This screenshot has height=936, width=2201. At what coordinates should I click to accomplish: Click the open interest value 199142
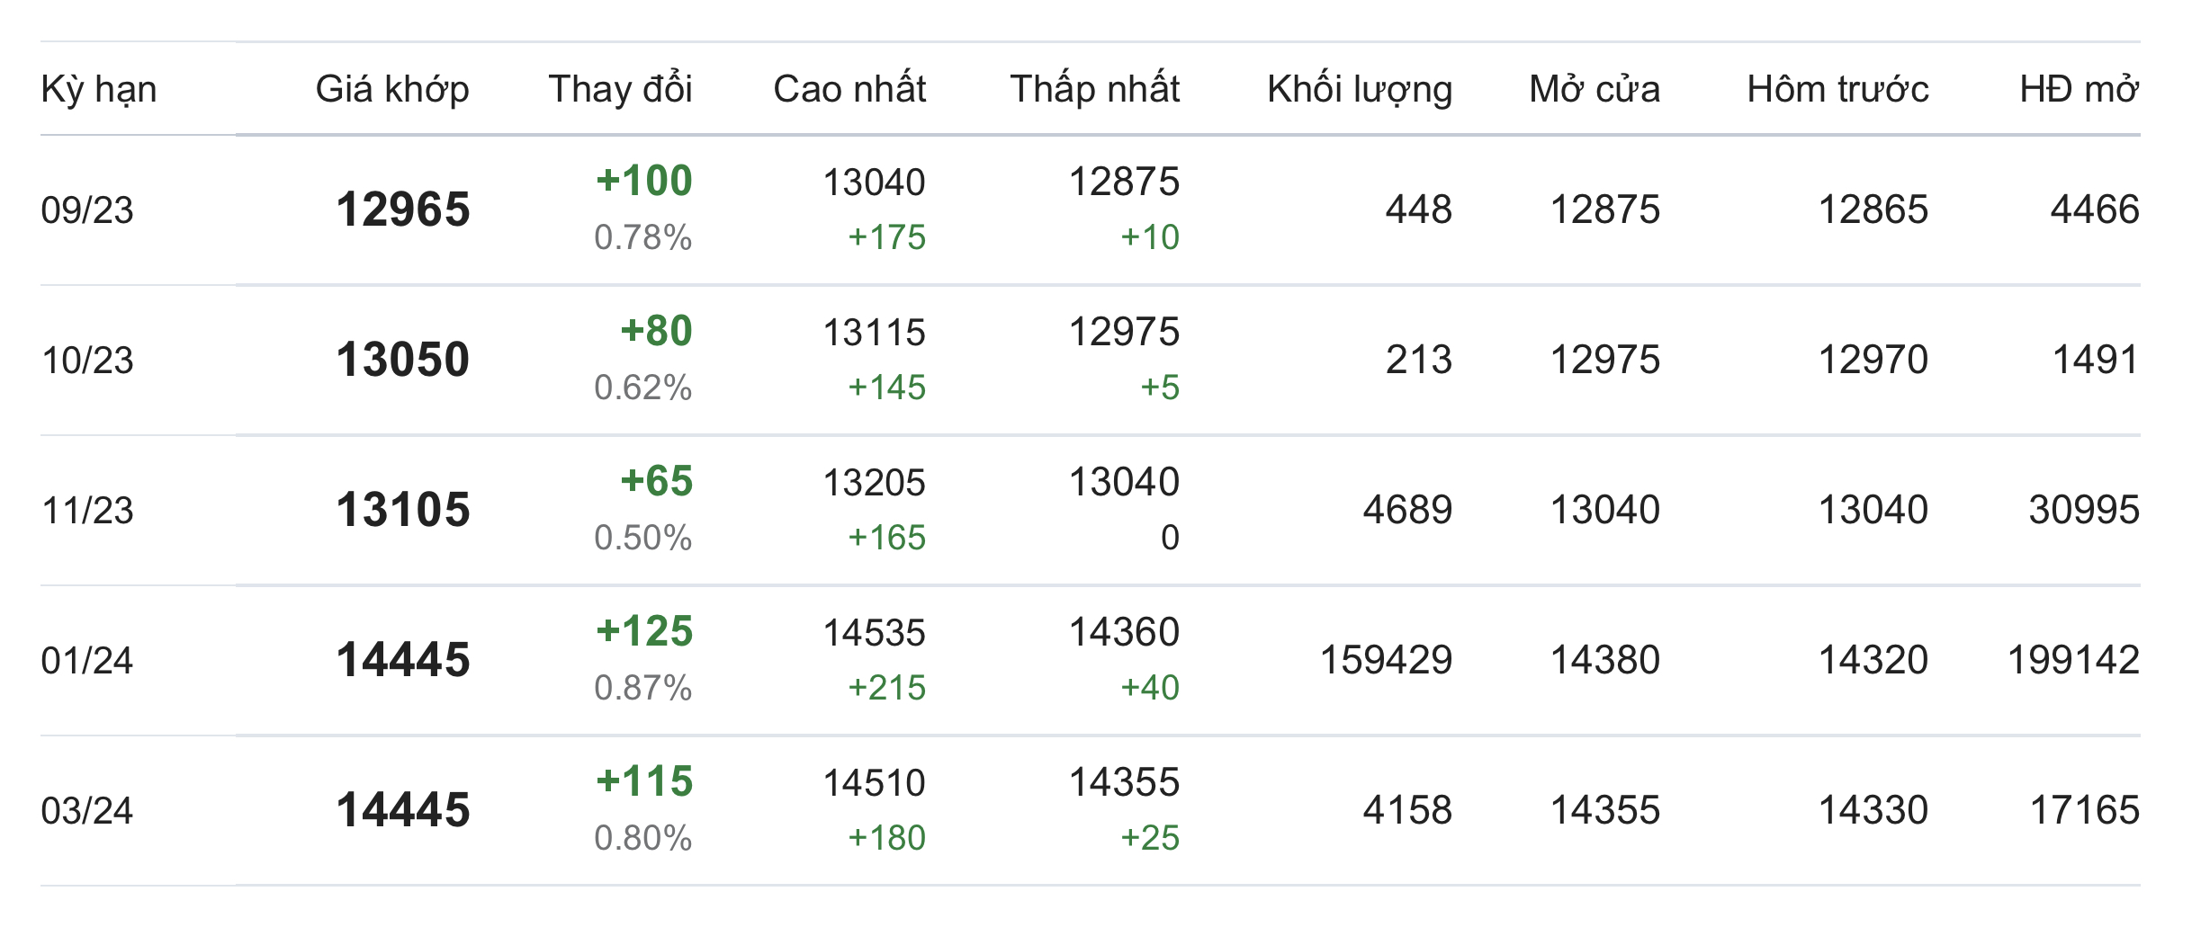(x=2073, y=660)
